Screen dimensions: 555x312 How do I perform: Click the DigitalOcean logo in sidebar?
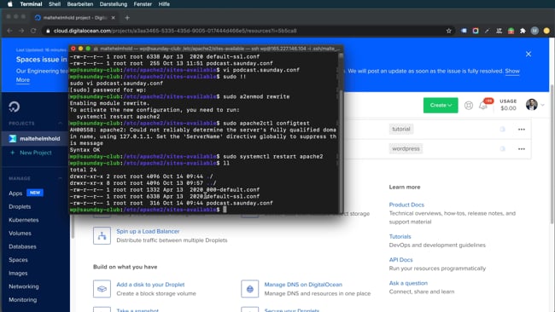[x=15, y=107]
